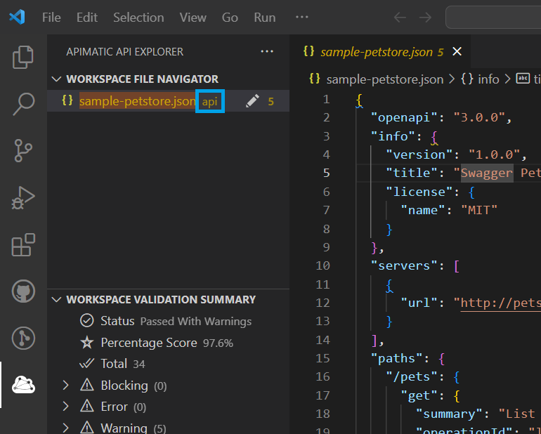Open the Selection menu
This screenshot has height=434, width=541.
[138, 18]
